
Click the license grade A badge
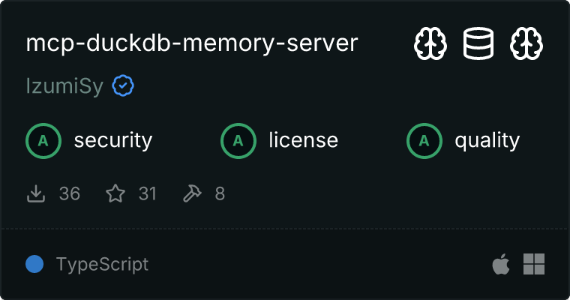[238, 141]
